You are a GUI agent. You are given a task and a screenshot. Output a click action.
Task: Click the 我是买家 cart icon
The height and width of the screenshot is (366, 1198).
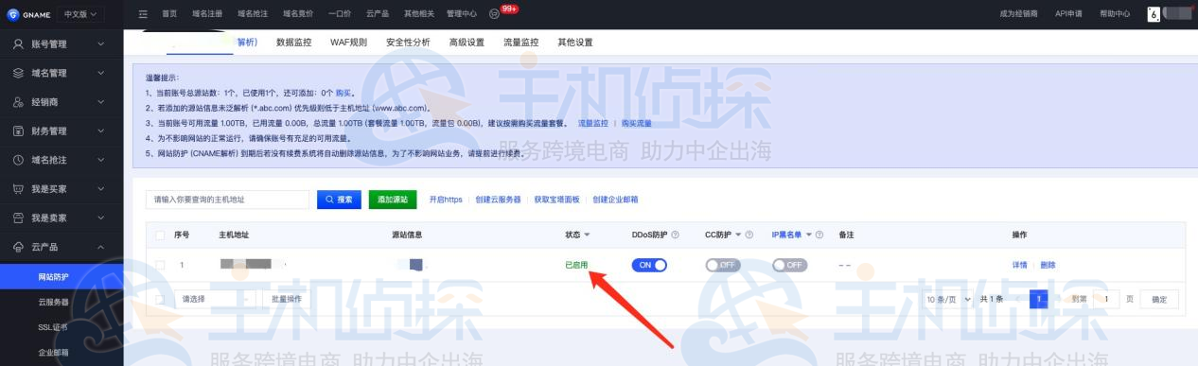click(17, 189)
